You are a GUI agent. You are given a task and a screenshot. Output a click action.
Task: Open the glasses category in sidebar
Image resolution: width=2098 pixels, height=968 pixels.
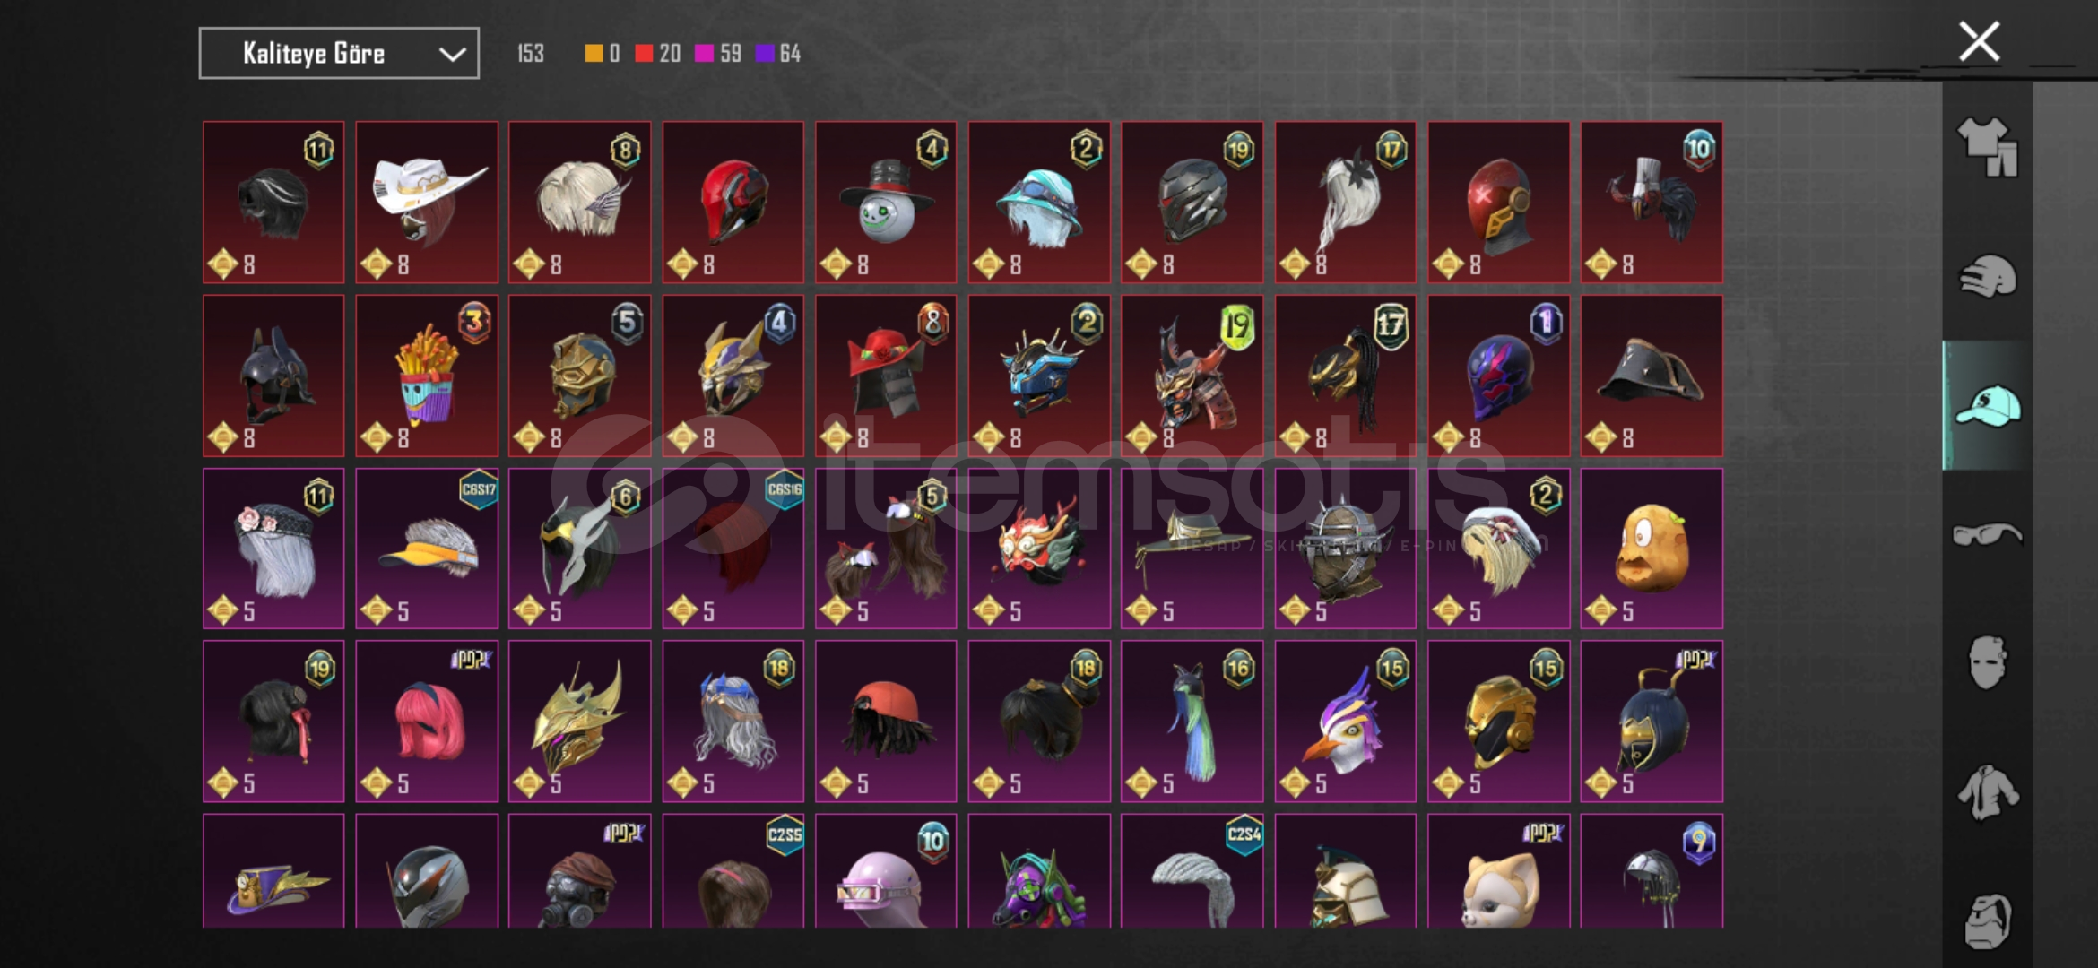[1987, 534]
